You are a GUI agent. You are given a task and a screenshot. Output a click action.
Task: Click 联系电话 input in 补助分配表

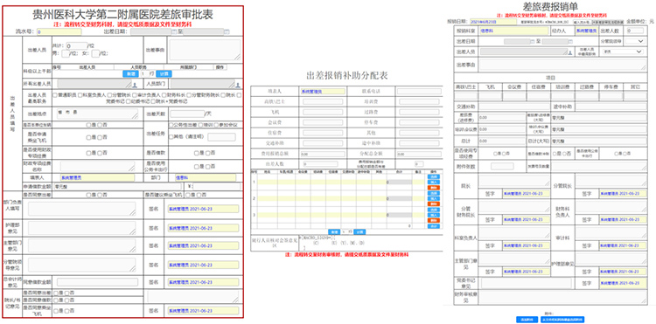(419, 91)
